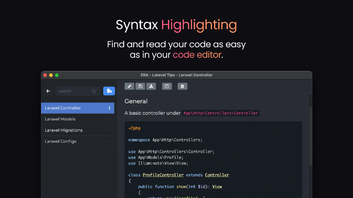
Task: Click the blue new file button
Action: (x=109, y=91)
